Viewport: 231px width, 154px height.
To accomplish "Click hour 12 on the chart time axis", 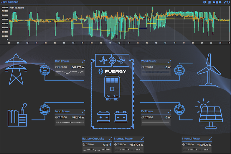I will (x=119, y=43).
